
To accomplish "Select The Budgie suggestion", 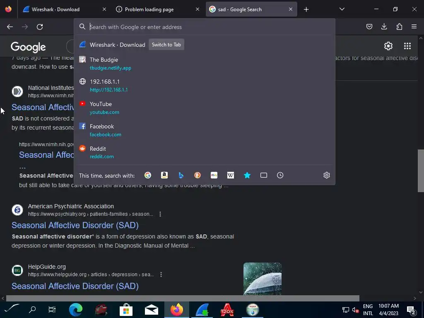I will pyautogui.click(x=205, y=63).
